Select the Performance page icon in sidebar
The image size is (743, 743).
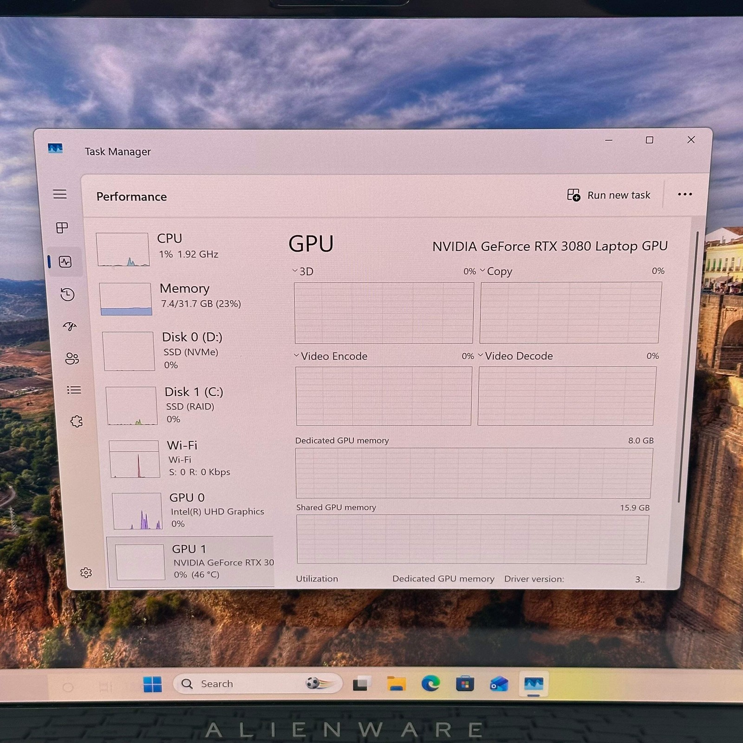[x=65, y=262]
